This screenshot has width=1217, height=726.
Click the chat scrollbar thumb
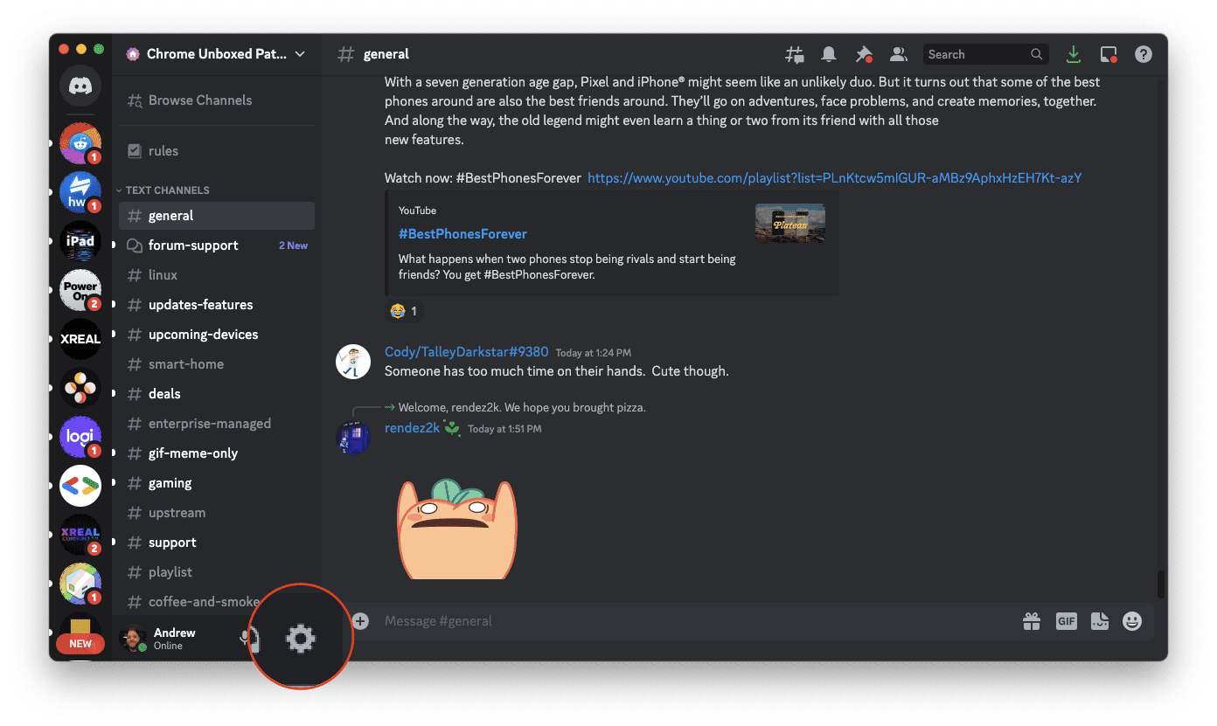(1160, 584)
